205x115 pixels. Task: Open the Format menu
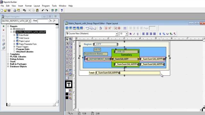tap(29, 6)
